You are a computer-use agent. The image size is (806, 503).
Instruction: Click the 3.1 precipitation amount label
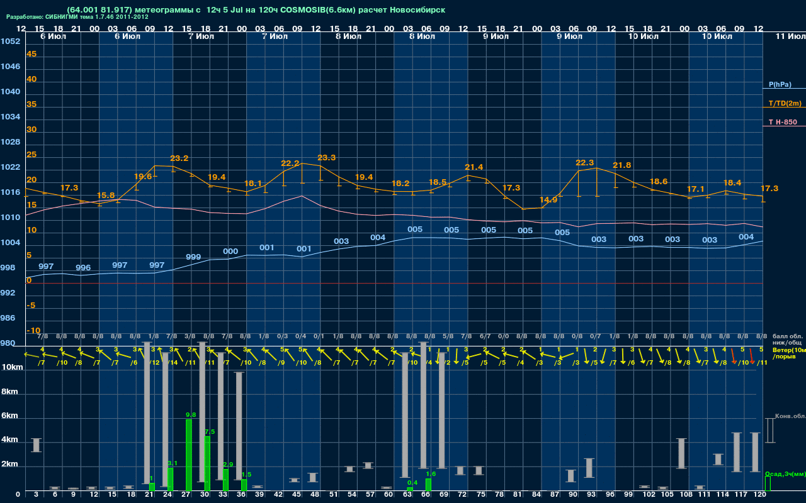pyautogui.click(x=173, y=463)
